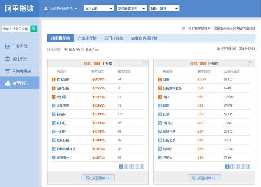The width and height of the screenshot is (261, 187).
Task: Click the green search magnifier button
Action: coord(33,29)
